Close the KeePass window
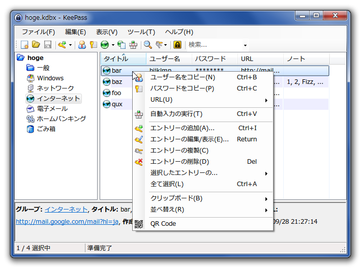Viewport: 361px width, 268px height. tap(335, 16)
